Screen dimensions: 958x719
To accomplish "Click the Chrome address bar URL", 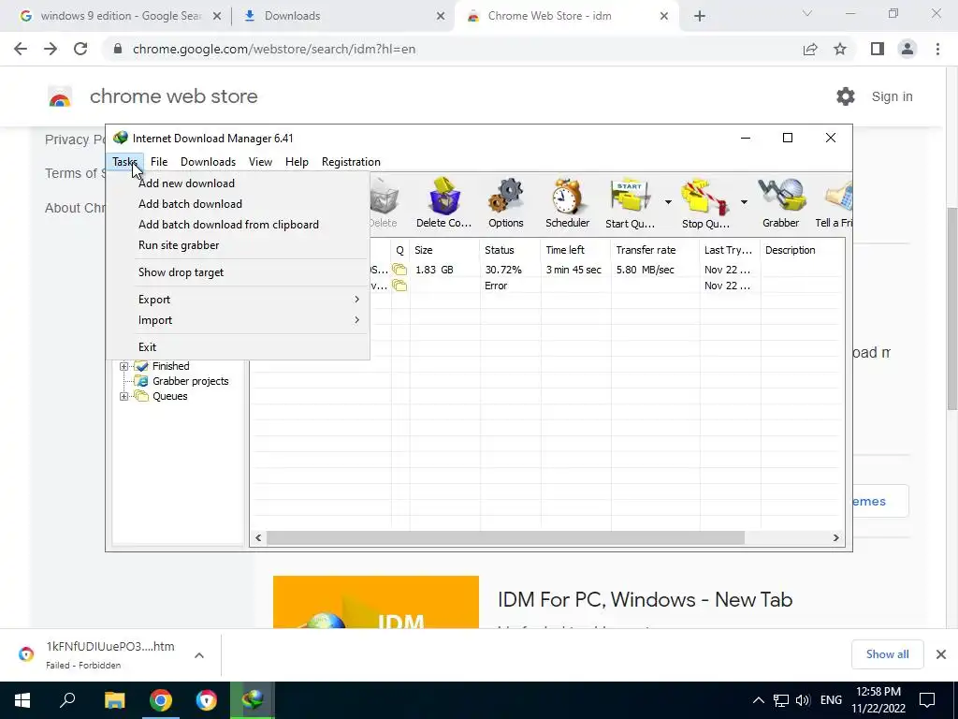I will pyautogui.click(x=274, y=49).
